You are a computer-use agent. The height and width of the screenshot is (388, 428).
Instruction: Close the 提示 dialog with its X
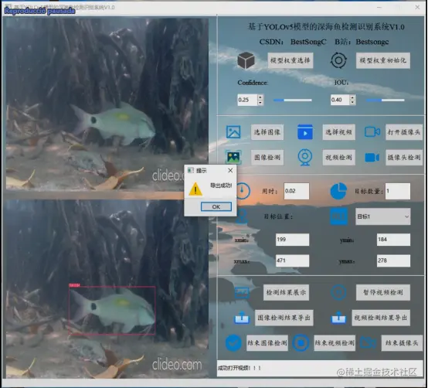pos(230,170)
